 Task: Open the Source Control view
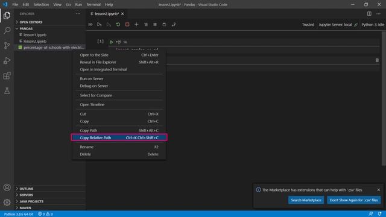pyautogui.click(x=7, y=45)
